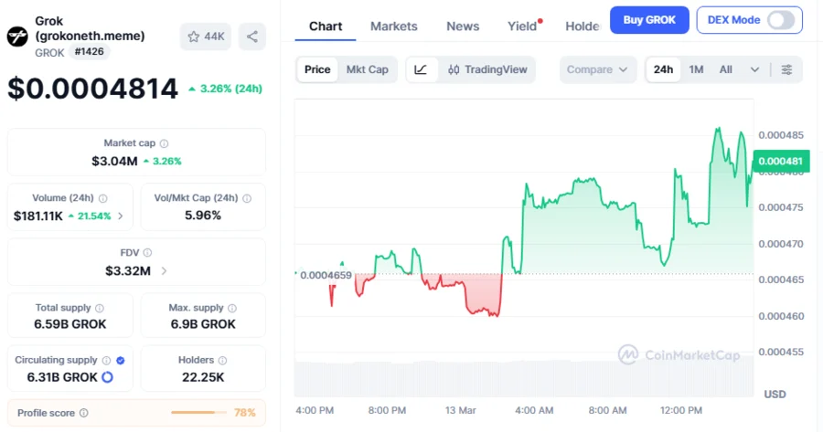Click the FDV info icon
The image size is (823, 432).
[x=147, y=253]
